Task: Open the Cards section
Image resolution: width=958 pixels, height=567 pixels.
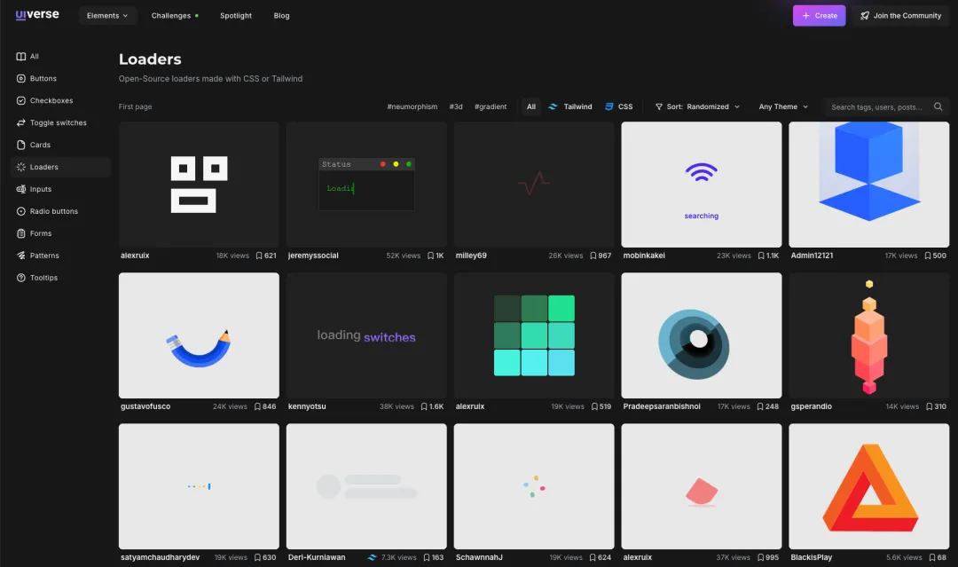Action: pyautogui.click(x=39, y=145)
